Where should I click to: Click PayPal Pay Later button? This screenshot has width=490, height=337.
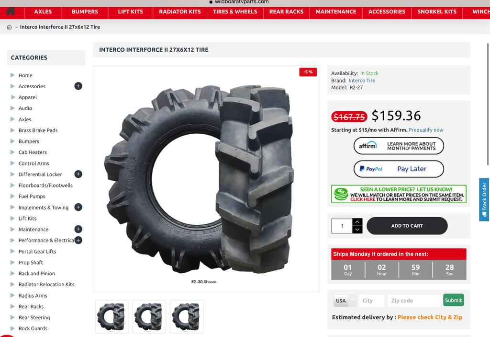pyautogui.click(x=399, y=169)
